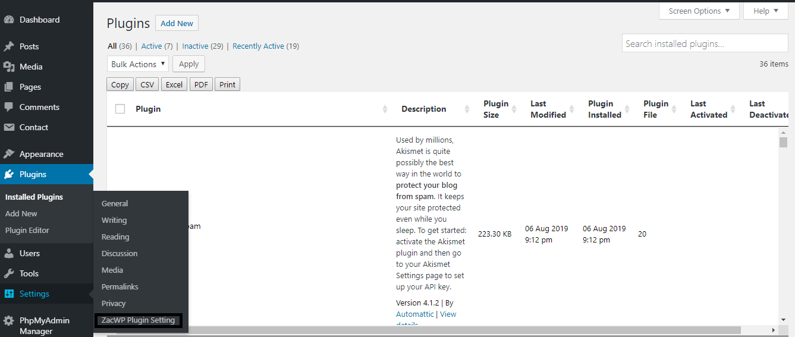Expand the Help panel

(766, 11)
